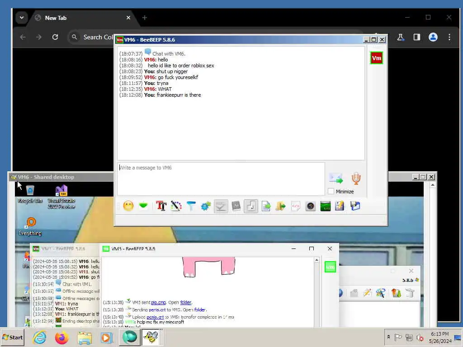Tick the Minimize checkbox in VM6 chat
The width and height of the screenshot is (463, 347).
(331, 192)
